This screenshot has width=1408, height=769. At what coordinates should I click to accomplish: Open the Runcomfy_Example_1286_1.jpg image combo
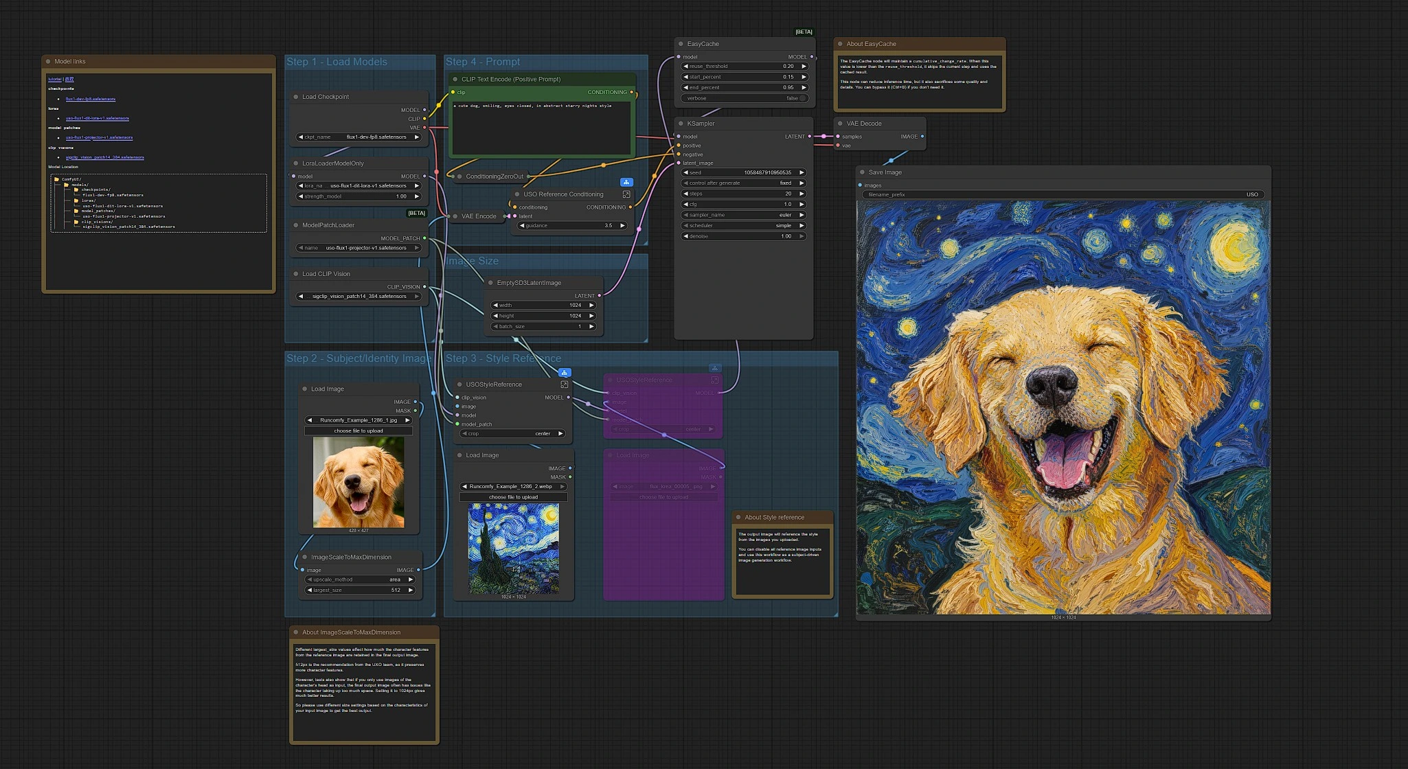[x=359, y=420]
